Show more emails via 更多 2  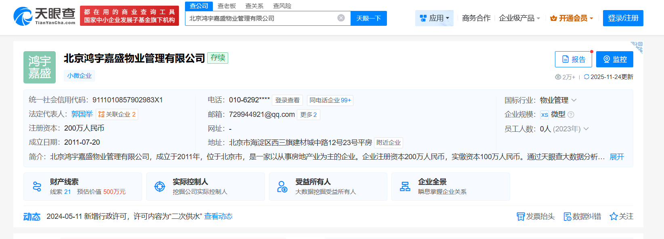click(x=309, y=114)
